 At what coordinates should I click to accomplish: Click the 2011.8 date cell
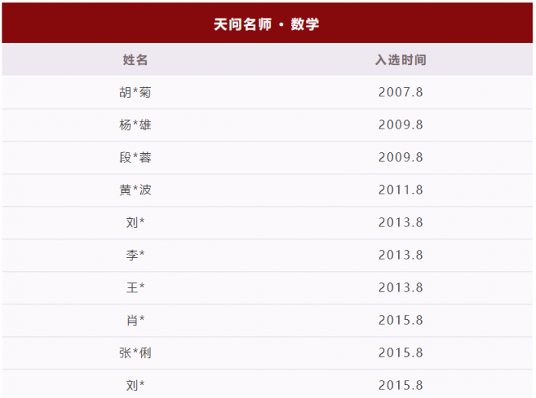point(400,190)
